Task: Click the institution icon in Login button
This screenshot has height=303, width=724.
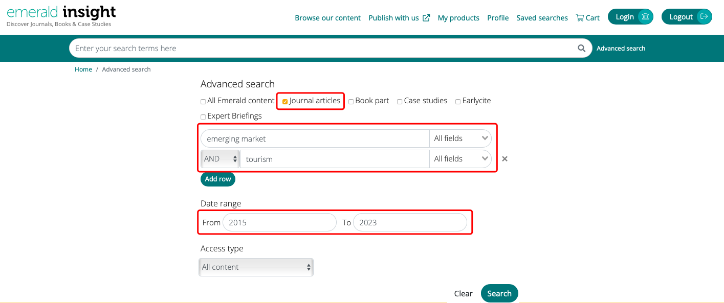Action: pyautogui.click(x=645, y=17)
